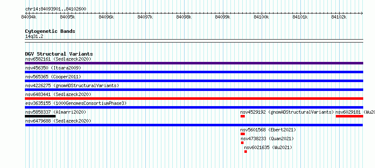Viewport: 375px width, 168px height.
Task: Open the nsv6582161 (Sedlazeck2020) label
Action: pyautogui.click(x=58, y=59)
